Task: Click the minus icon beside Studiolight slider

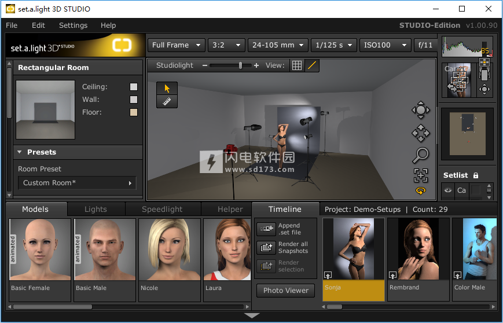Action: pos(205,65)
